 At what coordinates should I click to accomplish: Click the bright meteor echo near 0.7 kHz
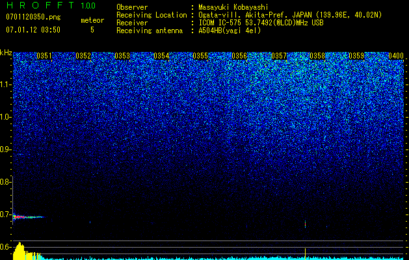28,216
